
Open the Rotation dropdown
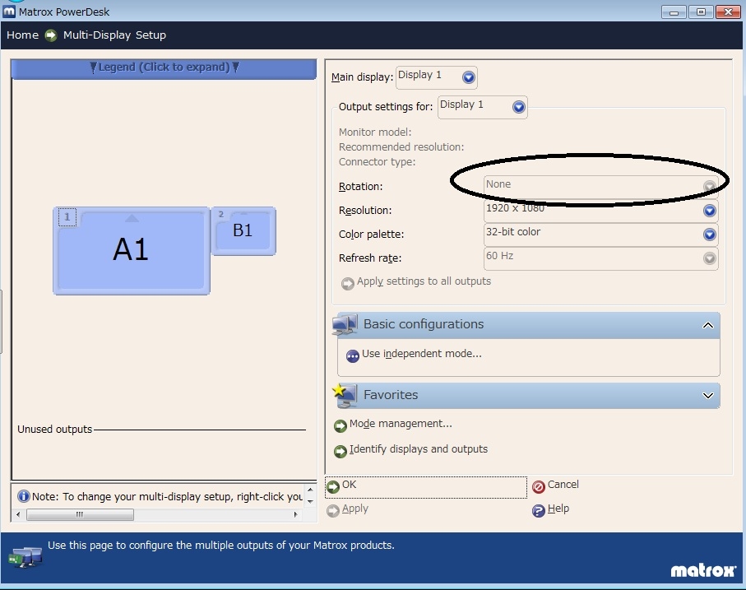point(600,187)
